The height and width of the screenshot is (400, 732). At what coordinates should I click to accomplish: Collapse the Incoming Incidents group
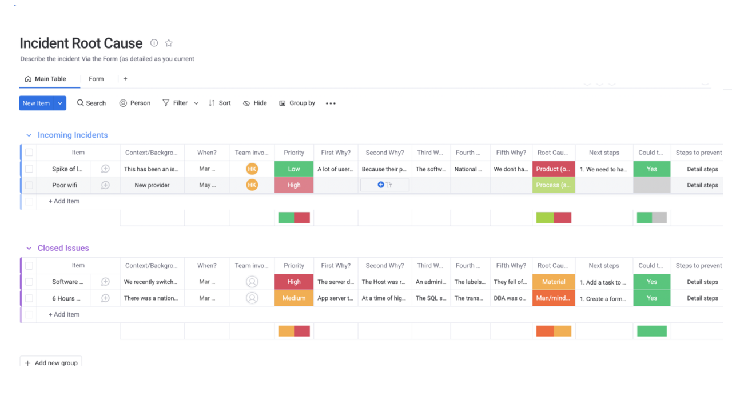(x=29, y=135)
